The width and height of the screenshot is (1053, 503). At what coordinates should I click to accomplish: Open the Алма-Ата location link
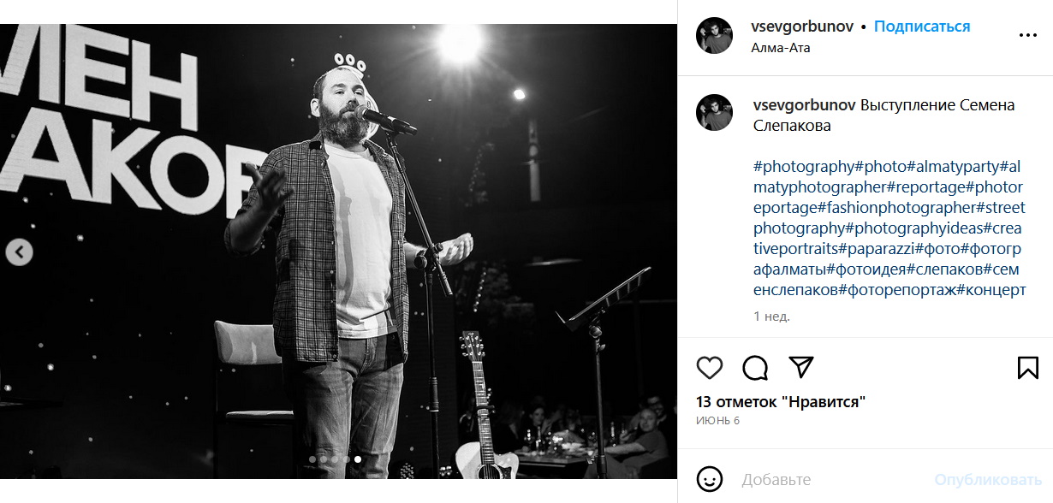[x=780, y=48]
